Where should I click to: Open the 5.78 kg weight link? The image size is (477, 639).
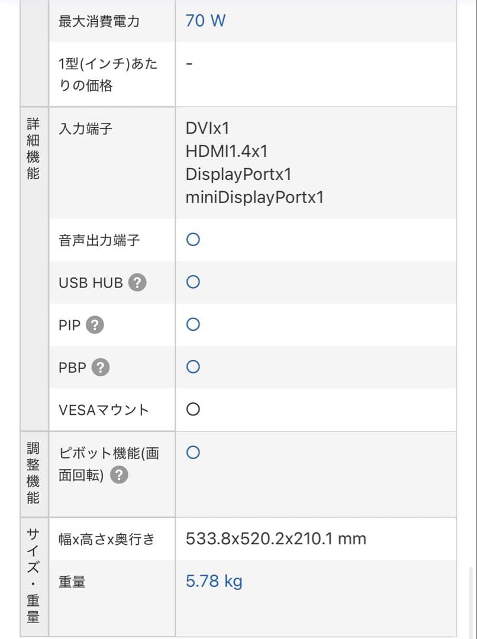215,581
